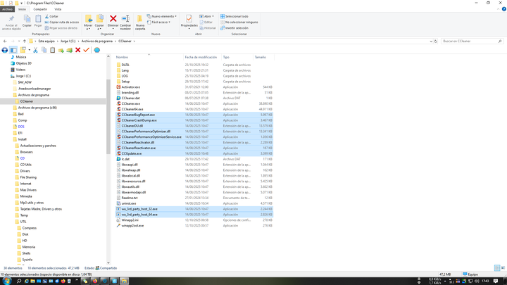Go up one folder level arrow
Viewport: 507px width, 285px height.
pos(24,41)
